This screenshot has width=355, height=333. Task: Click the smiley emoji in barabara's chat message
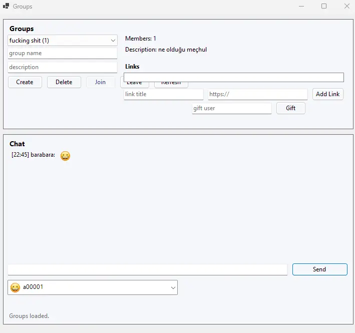coord(65,156)
